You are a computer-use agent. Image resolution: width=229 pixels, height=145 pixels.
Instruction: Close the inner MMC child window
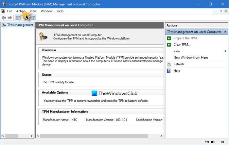point(226,11)
